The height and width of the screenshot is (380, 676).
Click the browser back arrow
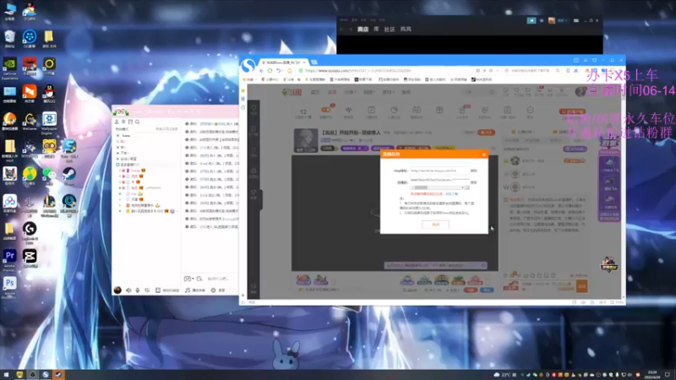(261, 71)
